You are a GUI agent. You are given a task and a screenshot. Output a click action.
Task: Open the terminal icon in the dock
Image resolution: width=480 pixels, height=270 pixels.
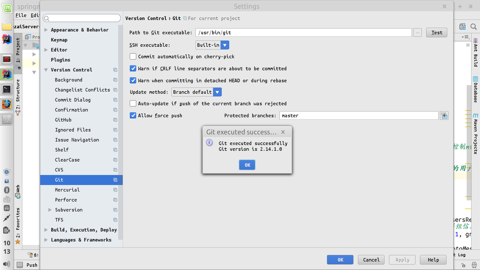(x=7, y=89)
